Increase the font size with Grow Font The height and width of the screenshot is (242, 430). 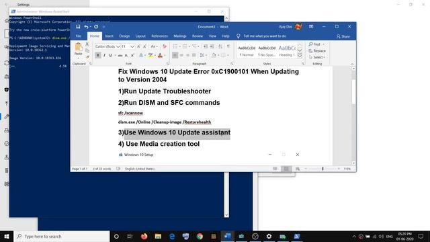pos(139,46)
